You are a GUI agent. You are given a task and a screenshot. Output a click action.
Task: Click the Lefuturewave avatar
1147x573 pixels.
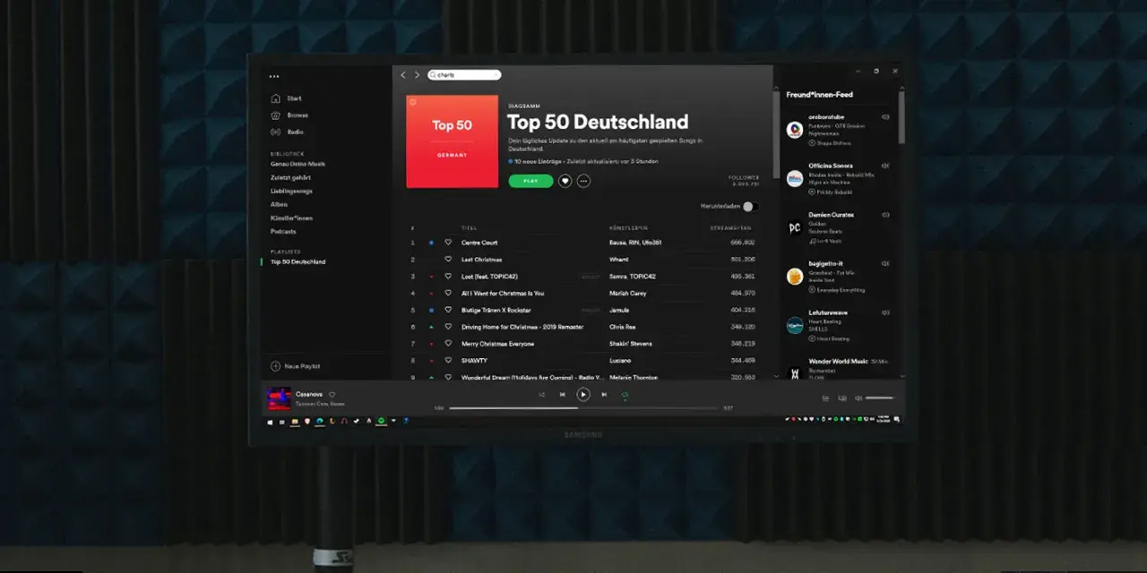(x=795, y=325)
